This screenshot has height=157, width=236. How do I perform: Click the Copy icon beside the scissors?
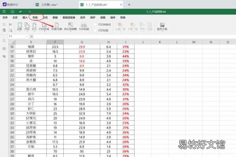(4, 24)
